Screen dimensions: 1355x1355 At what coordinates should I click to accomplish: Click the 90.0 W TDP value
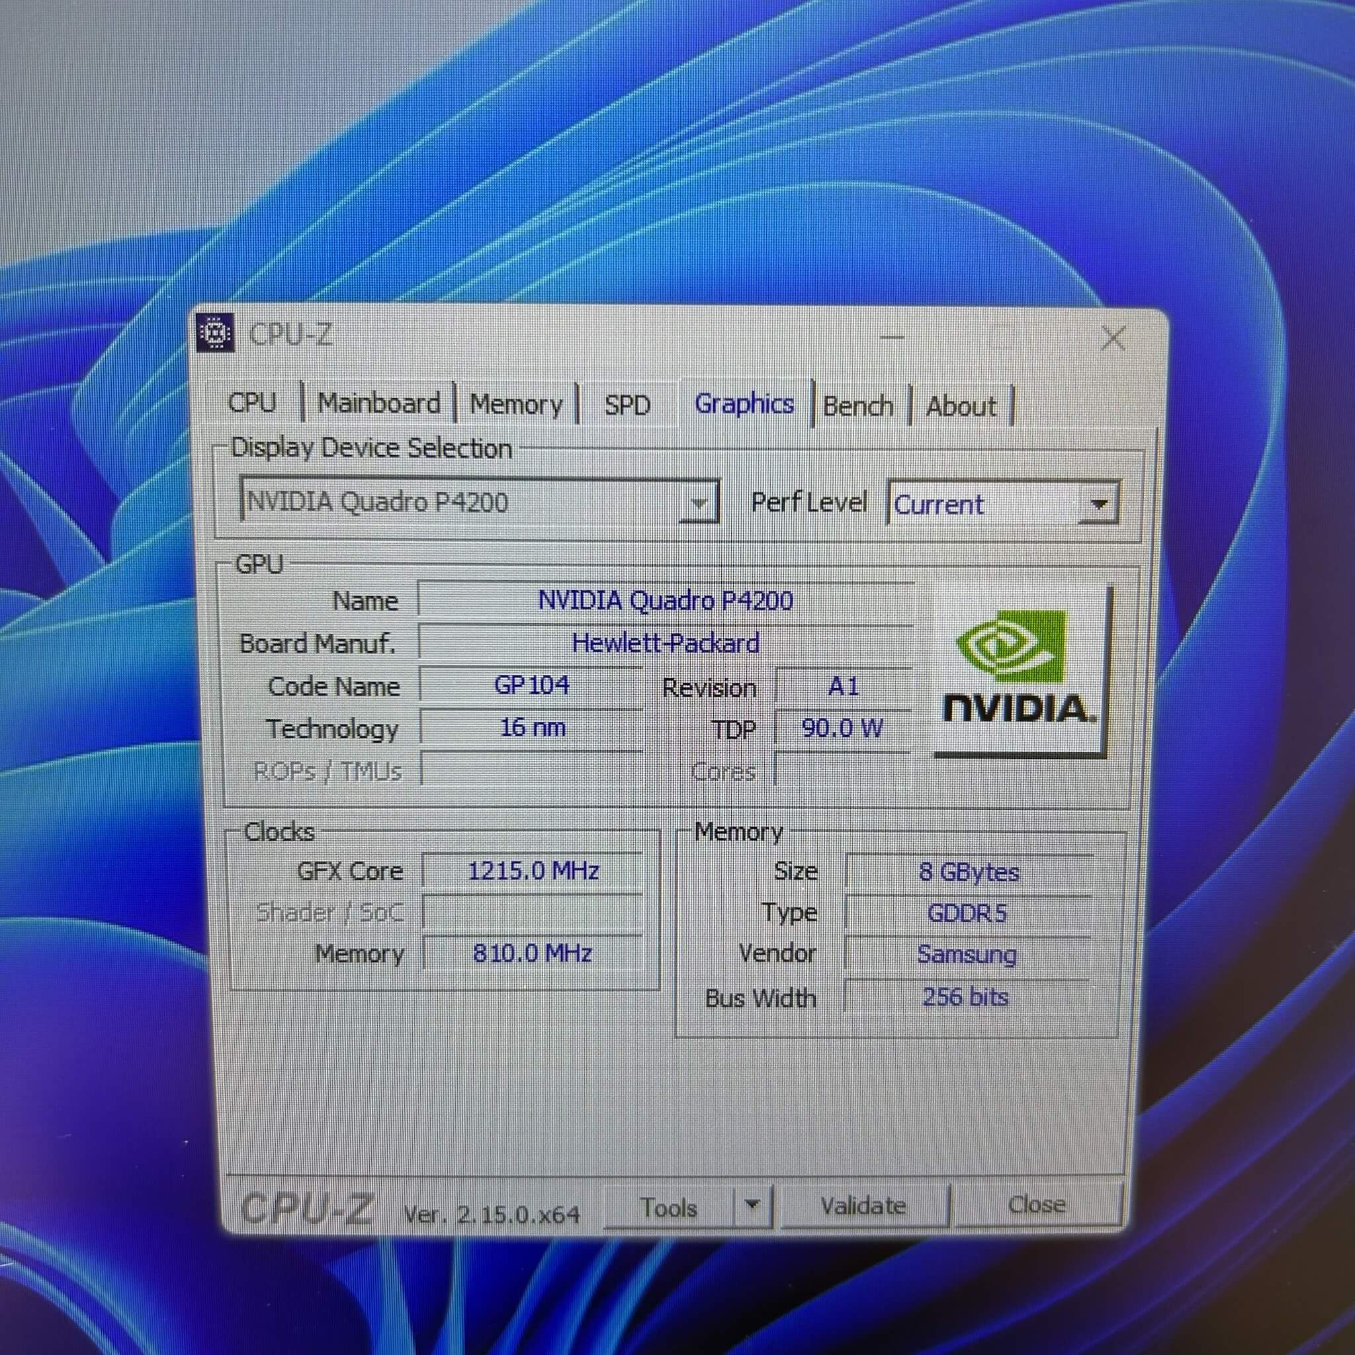842,728
